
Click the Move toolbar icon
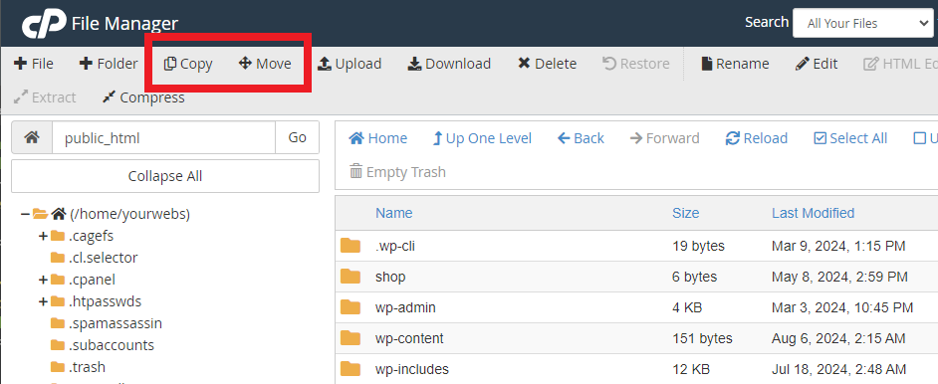point(245,64)
